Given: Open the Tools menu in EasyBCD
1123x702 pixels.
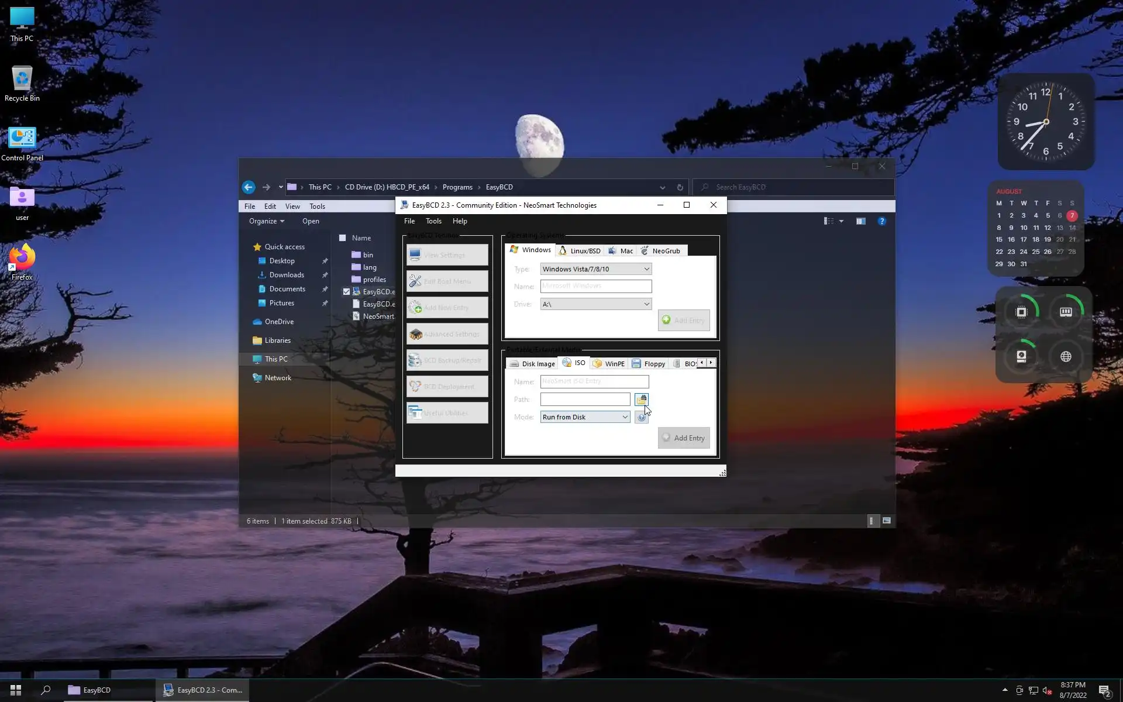Looking at the screenshot, I should click(x=433, y=221).
